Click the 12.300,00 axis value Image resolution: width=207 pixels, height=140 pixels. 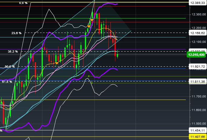pyautogui.click(x=199, y=14)
